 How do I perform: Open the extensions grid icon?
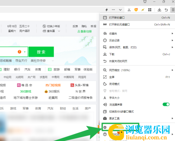[150, 10]
